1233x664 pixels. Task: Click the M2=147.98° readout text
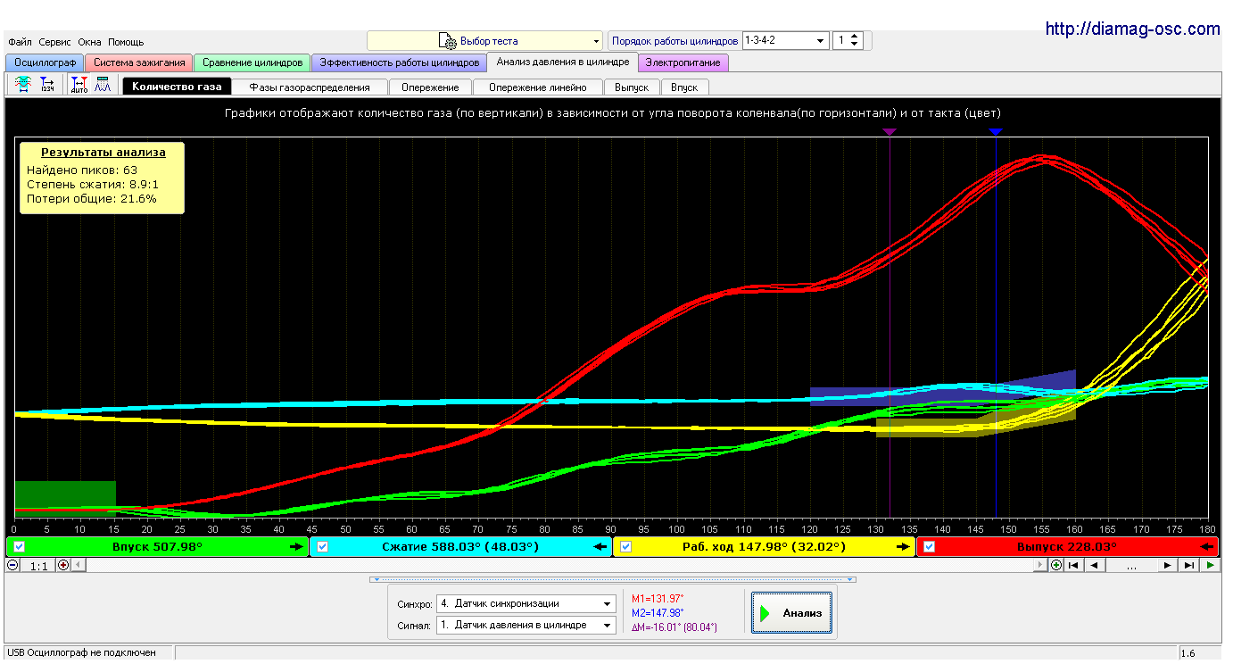(658, 613)
